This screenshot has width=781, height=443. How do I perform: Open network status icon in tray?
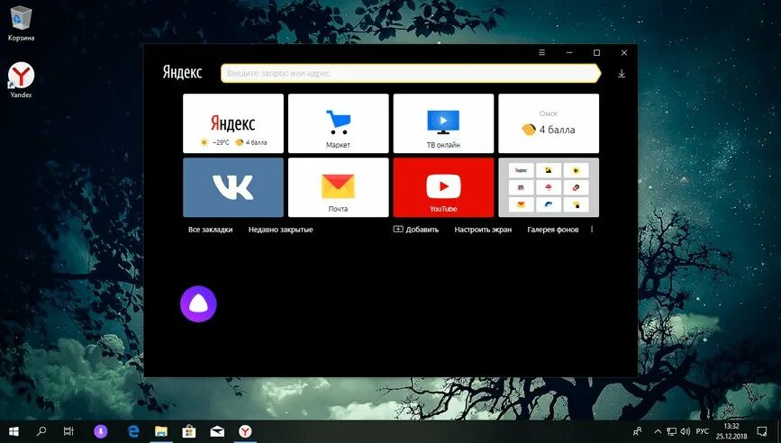671,431
